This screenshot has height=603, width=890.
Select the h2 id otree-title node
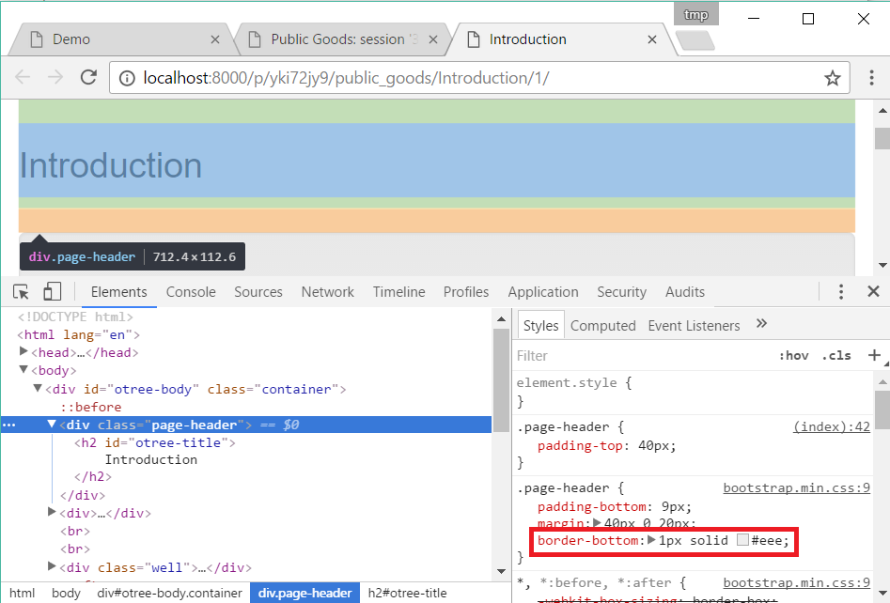click(154, 442)
